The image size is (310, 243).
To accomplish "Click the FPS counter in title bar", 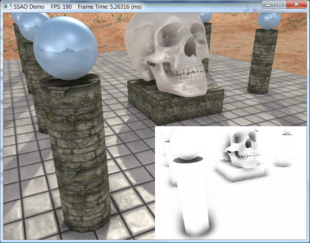I will click(61, 7).
